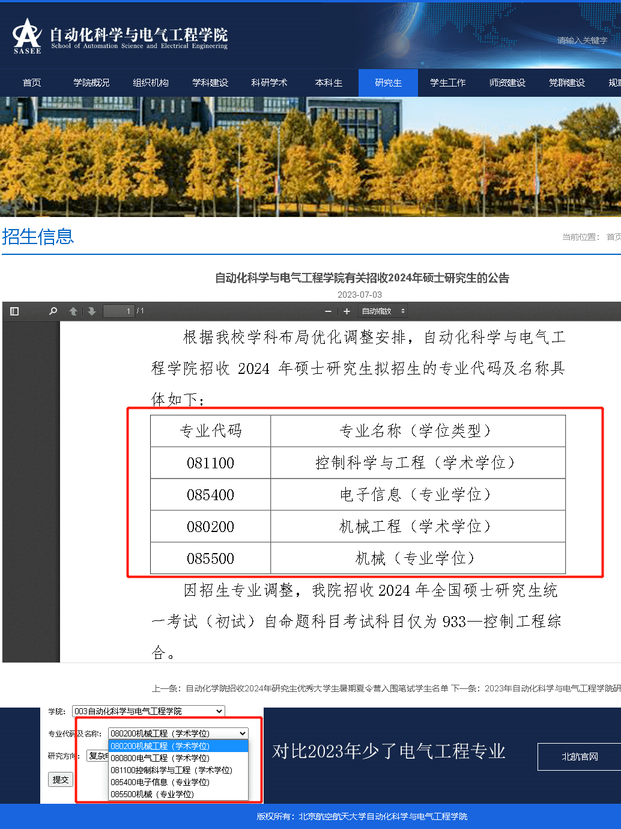The image size is (621, 829).
Task: Click the announcement title 有关招收2024年硕士研究生的公告
Action: click(362, 278)
